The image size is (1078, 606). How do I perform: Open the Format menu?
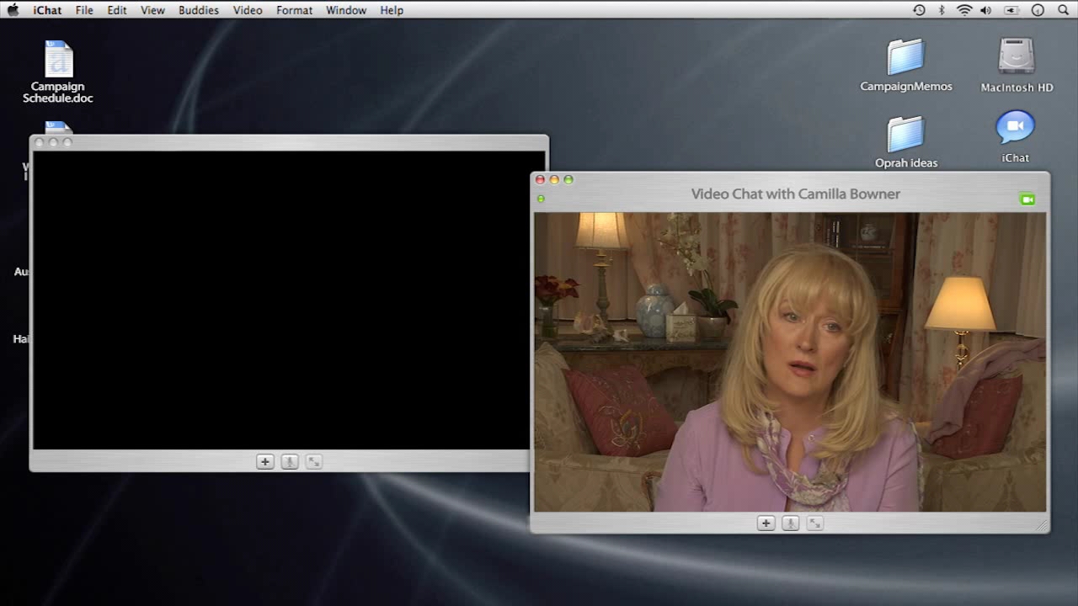[295, 10]
